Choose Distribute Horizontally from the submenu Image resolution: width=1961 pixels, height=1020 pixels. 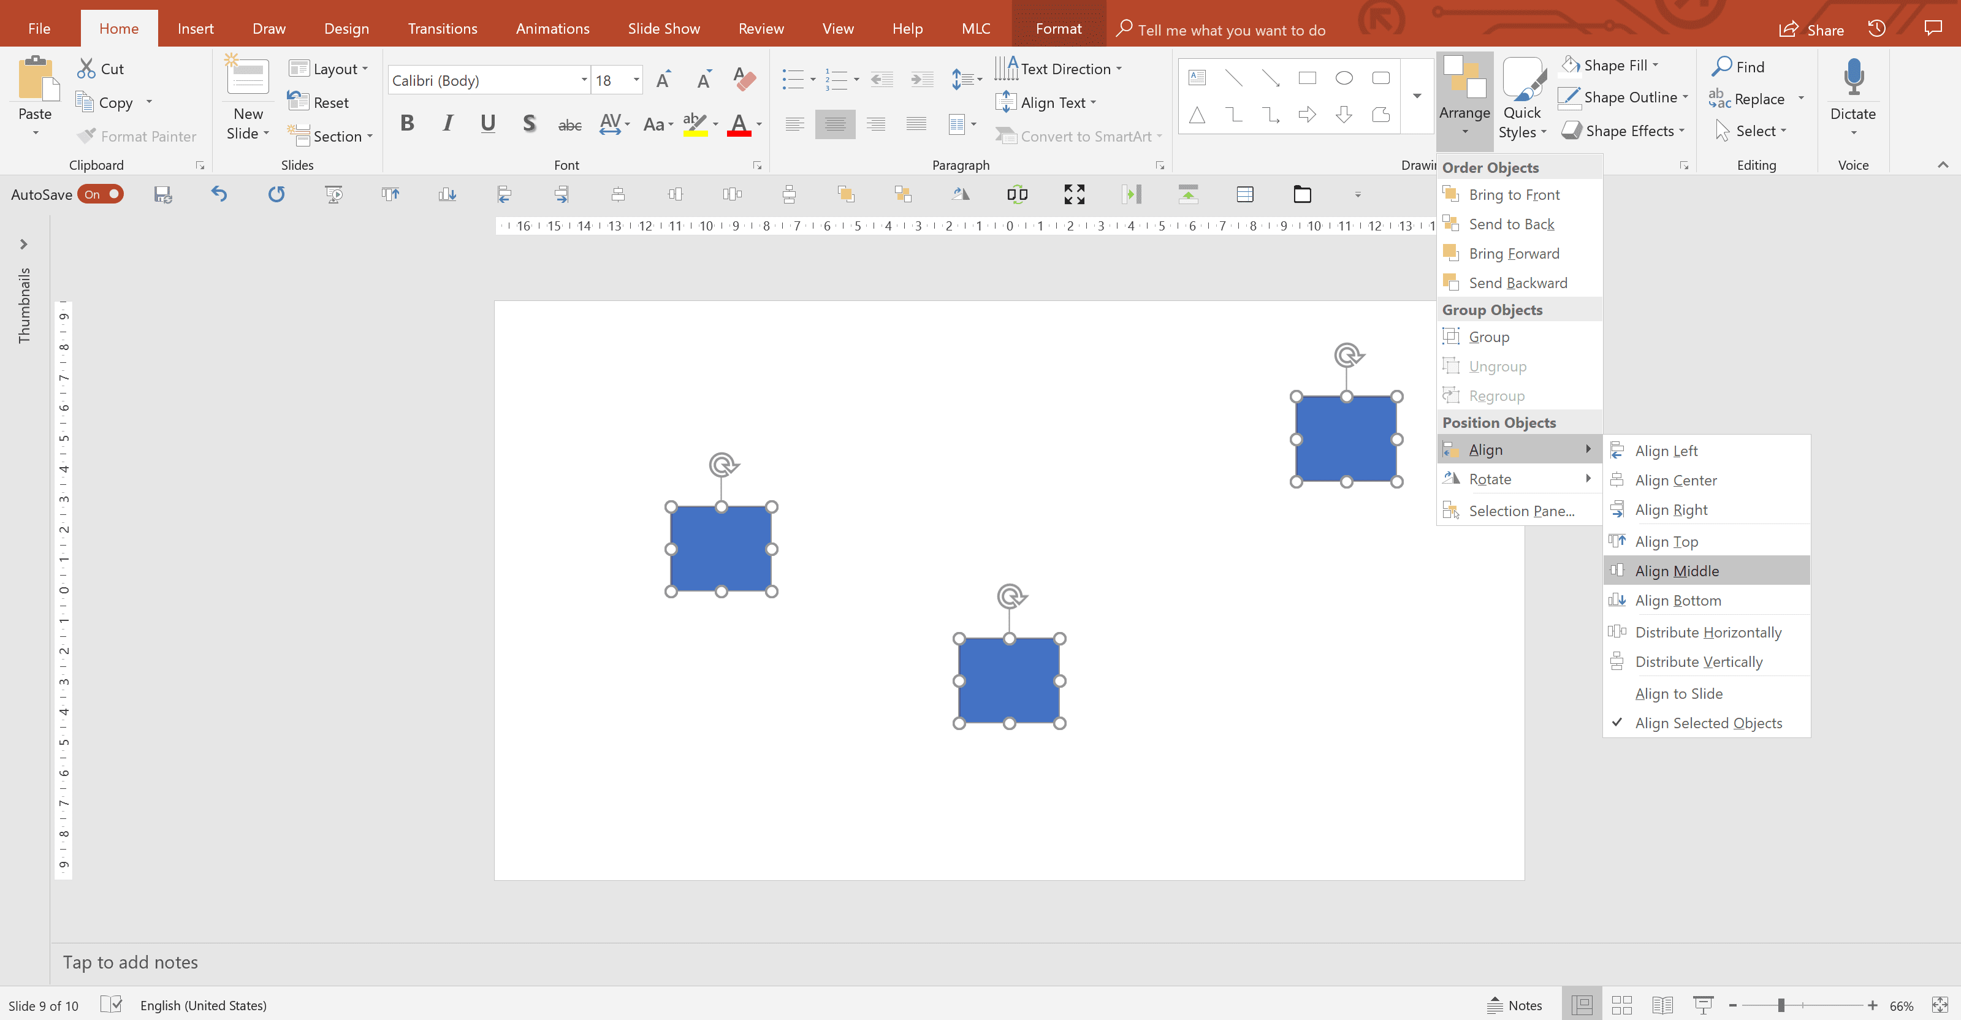click(x=1707, y=632)
